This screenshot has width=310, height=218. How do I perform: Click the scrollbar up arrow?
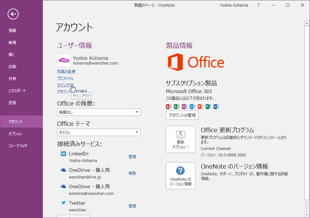(x=307, y=23)
